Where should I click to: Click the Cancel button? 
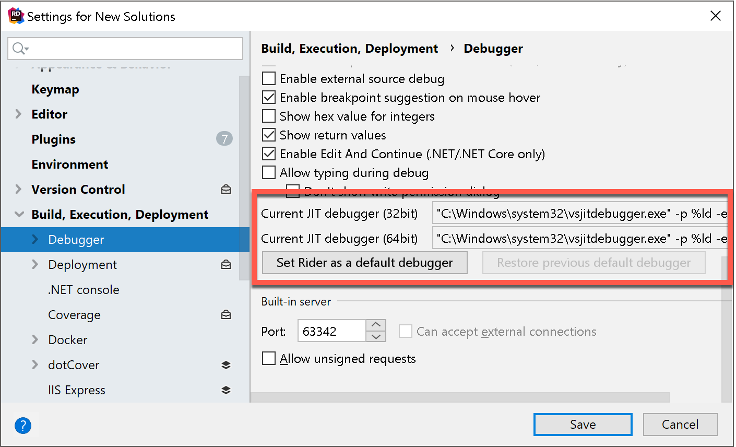coord(680,425)
